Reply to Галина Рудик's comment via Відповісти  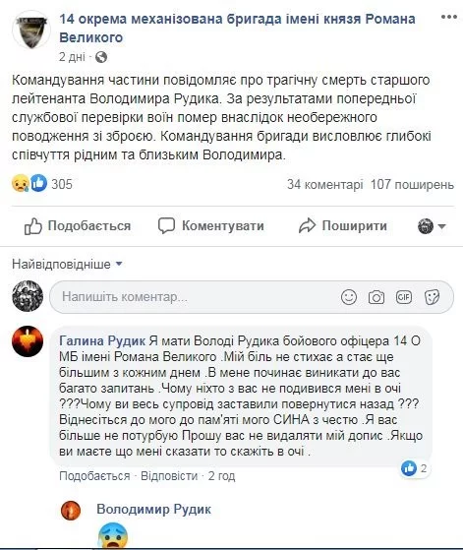click(169, 476)
